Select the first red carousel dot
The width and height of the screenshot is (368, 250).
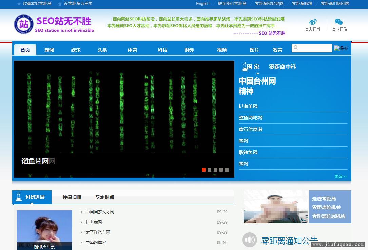(204, 170)
